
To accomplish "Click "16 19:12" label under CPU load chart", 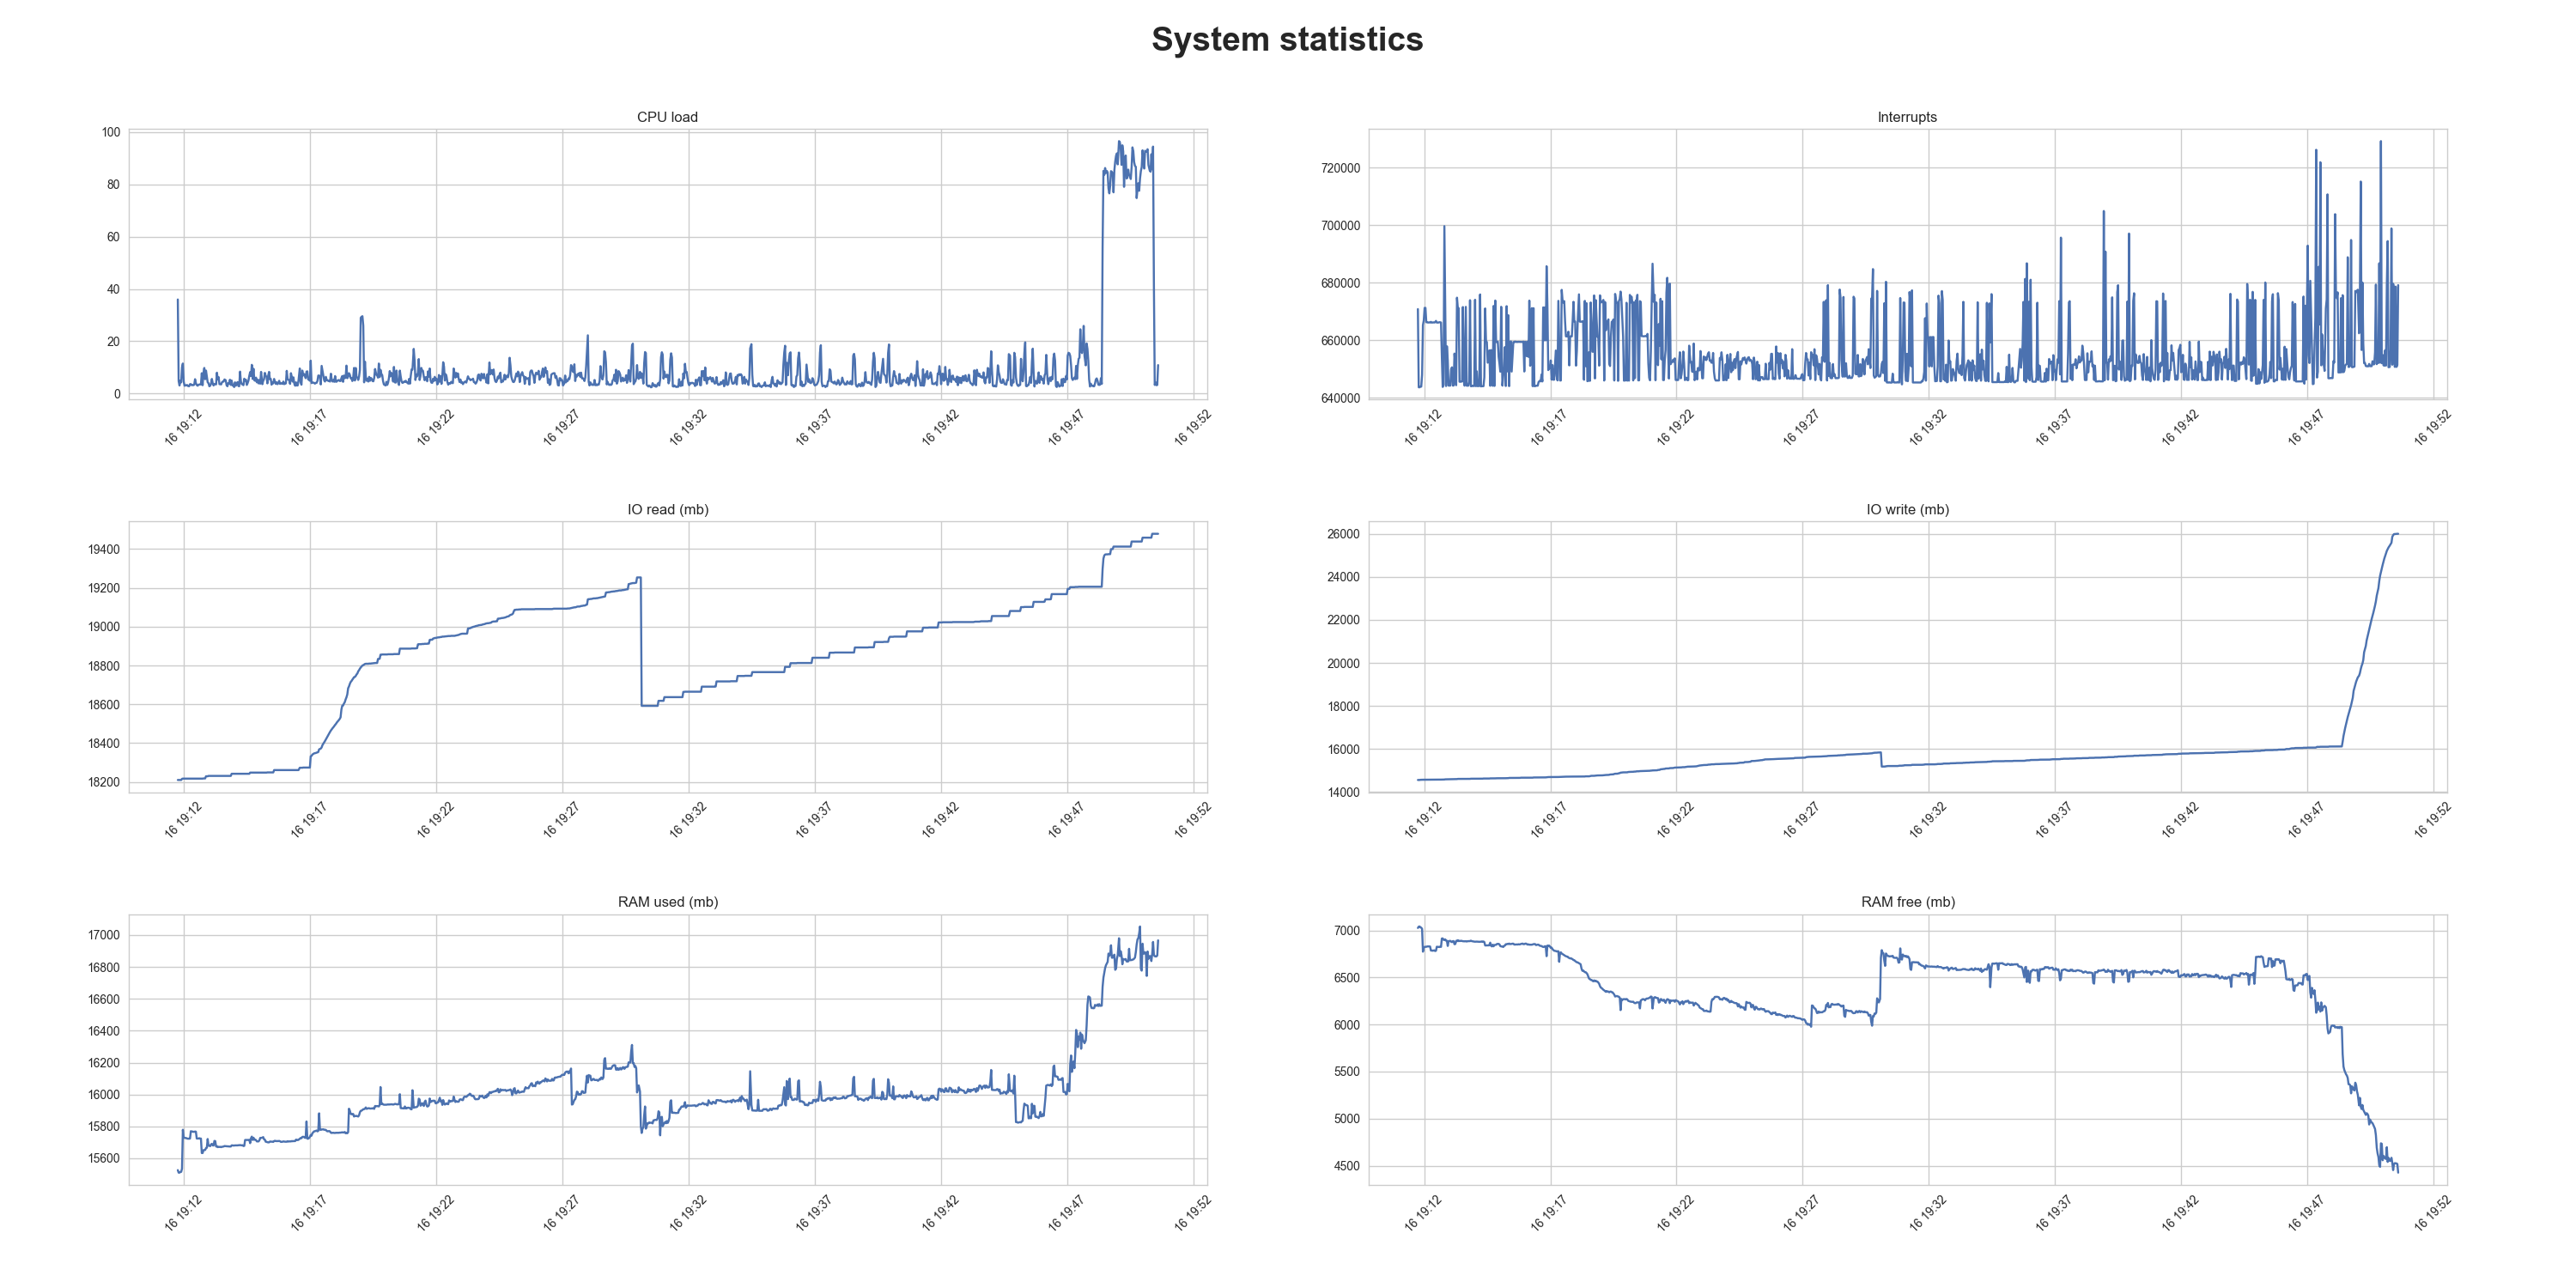I will point(183,427).
